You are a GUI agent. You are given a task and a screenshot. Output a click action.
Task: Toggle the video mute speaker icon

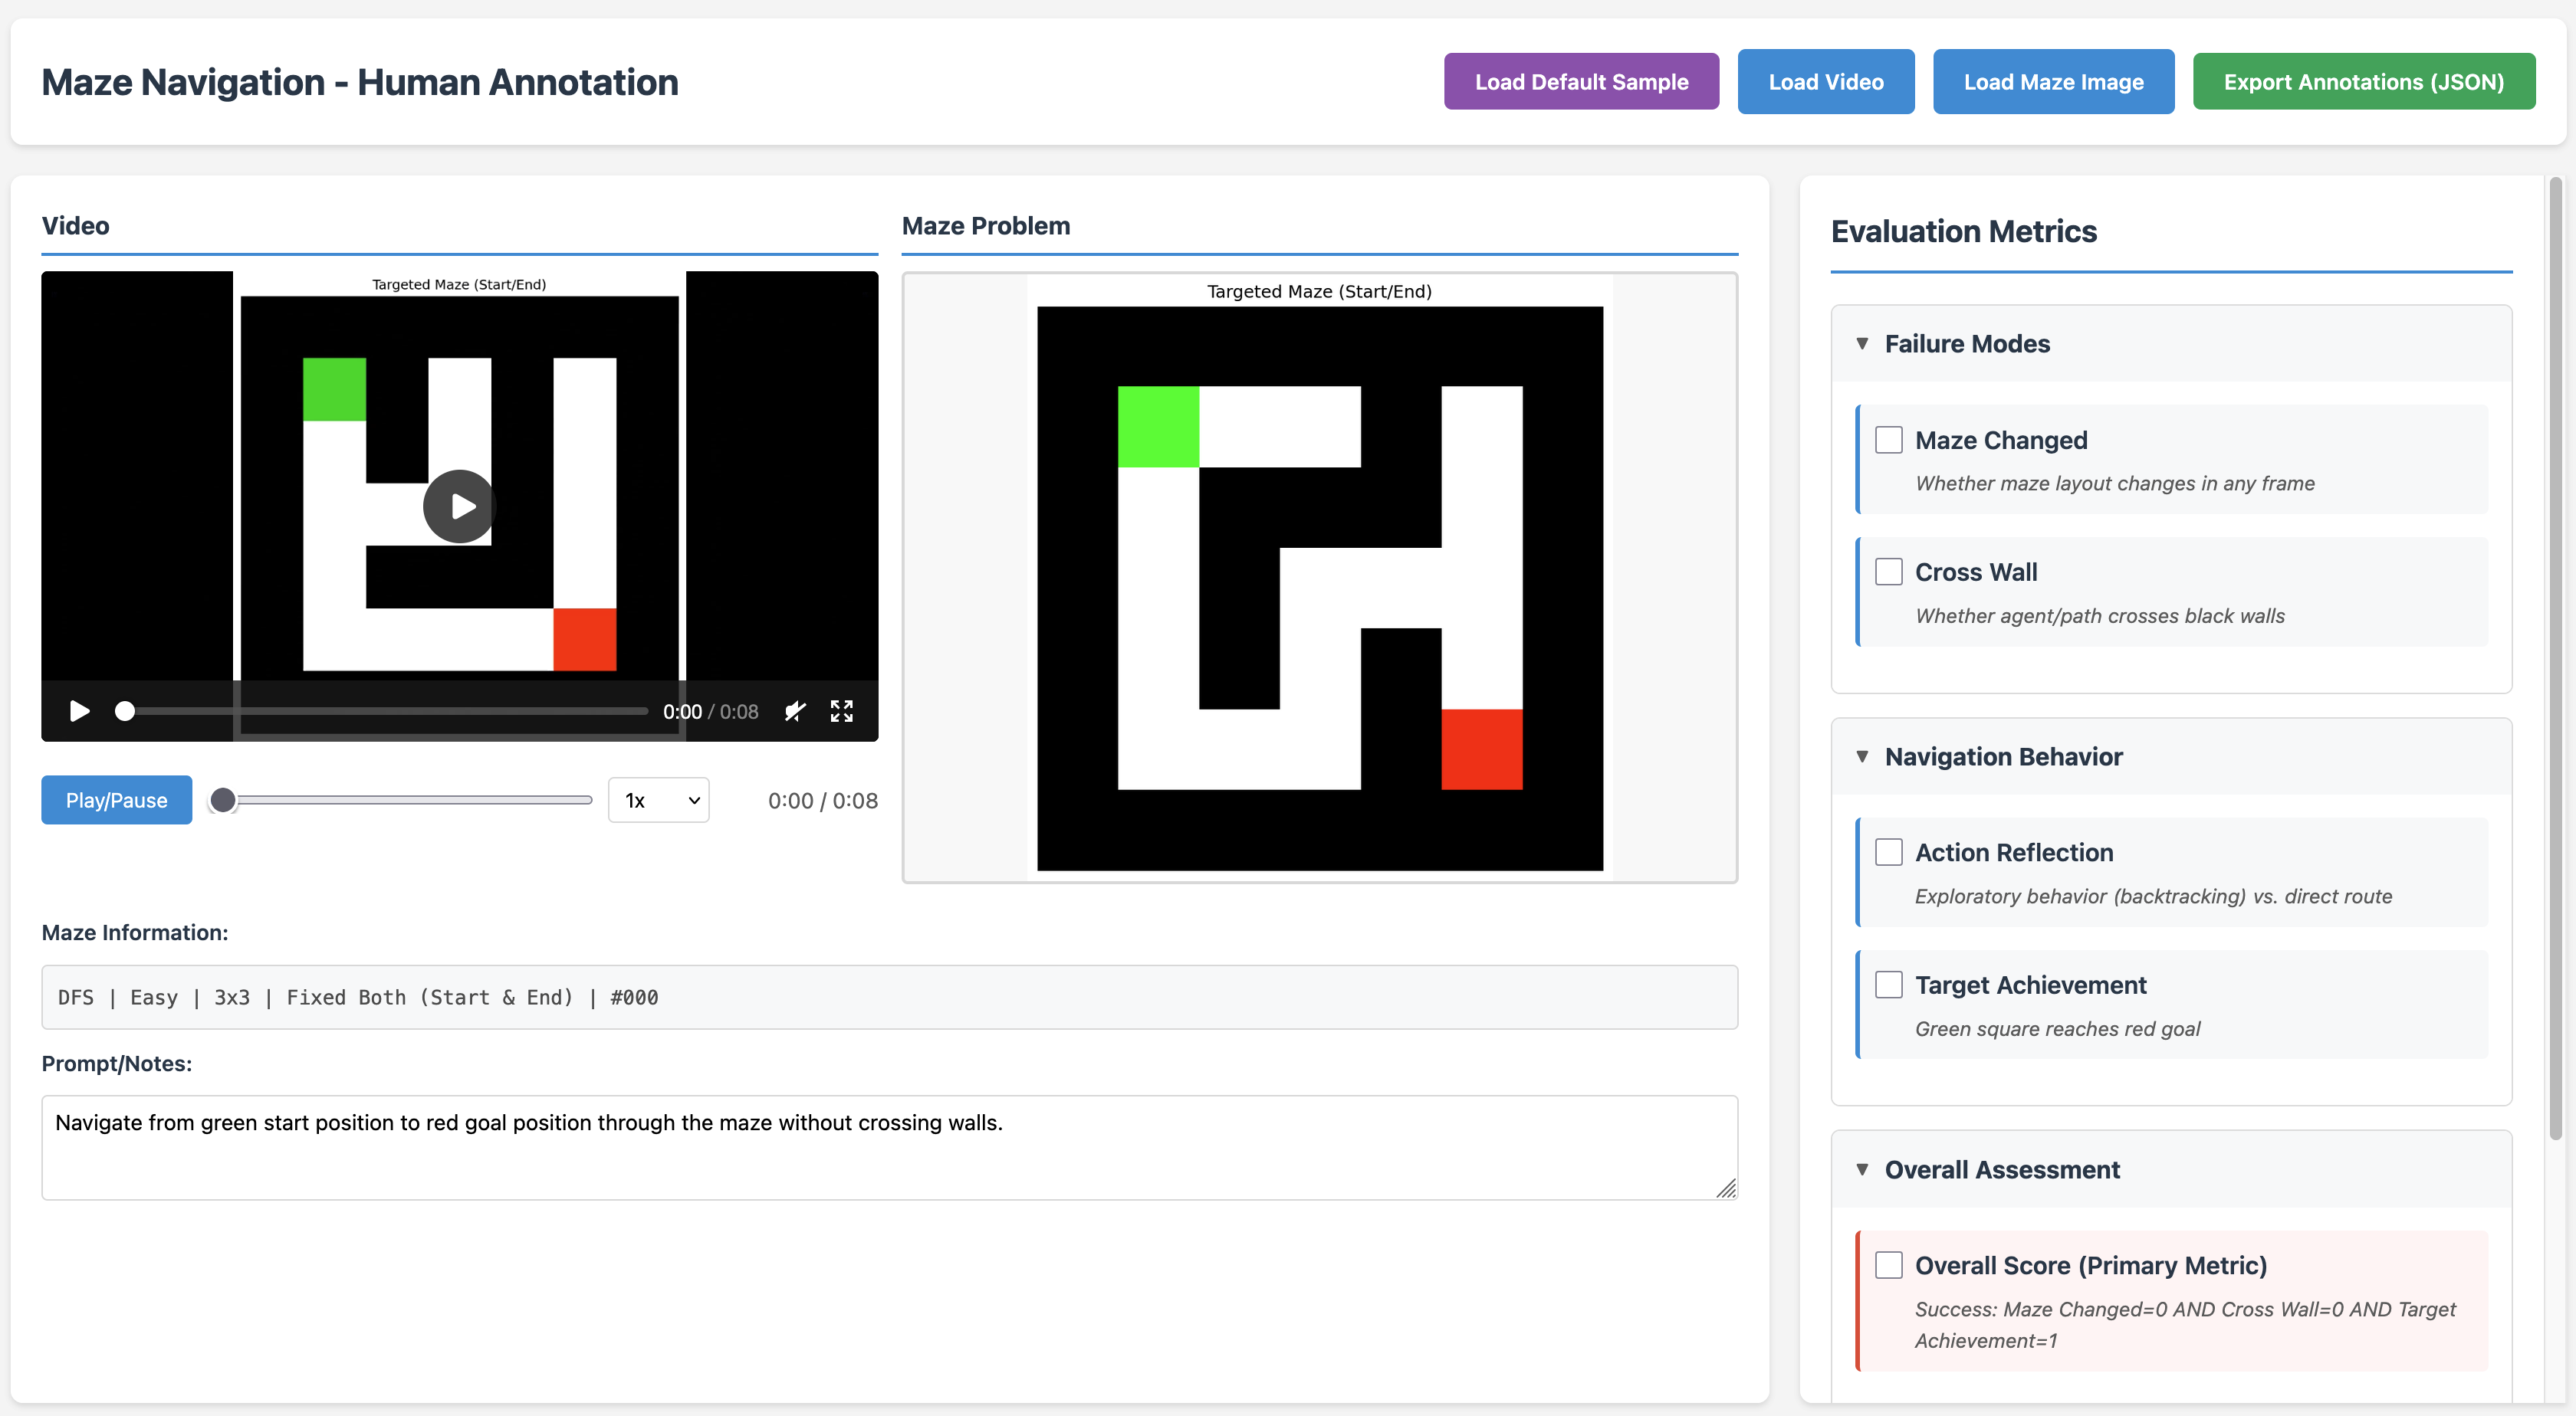pos(795,710)
